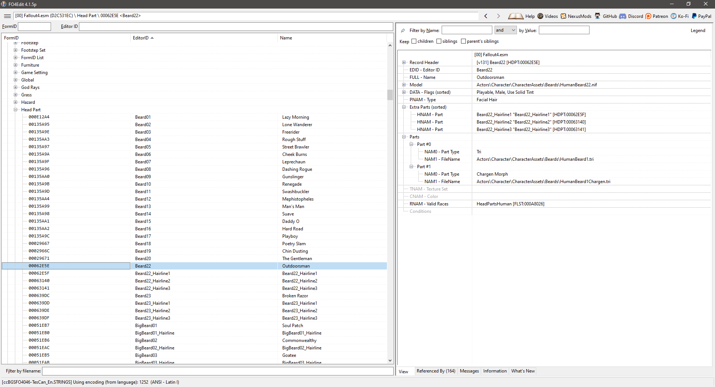Image resolution: width=715 pixels, height=387 pixels.
Task: Expand the God Rays tree node
Action: click(x=15, y=87)
